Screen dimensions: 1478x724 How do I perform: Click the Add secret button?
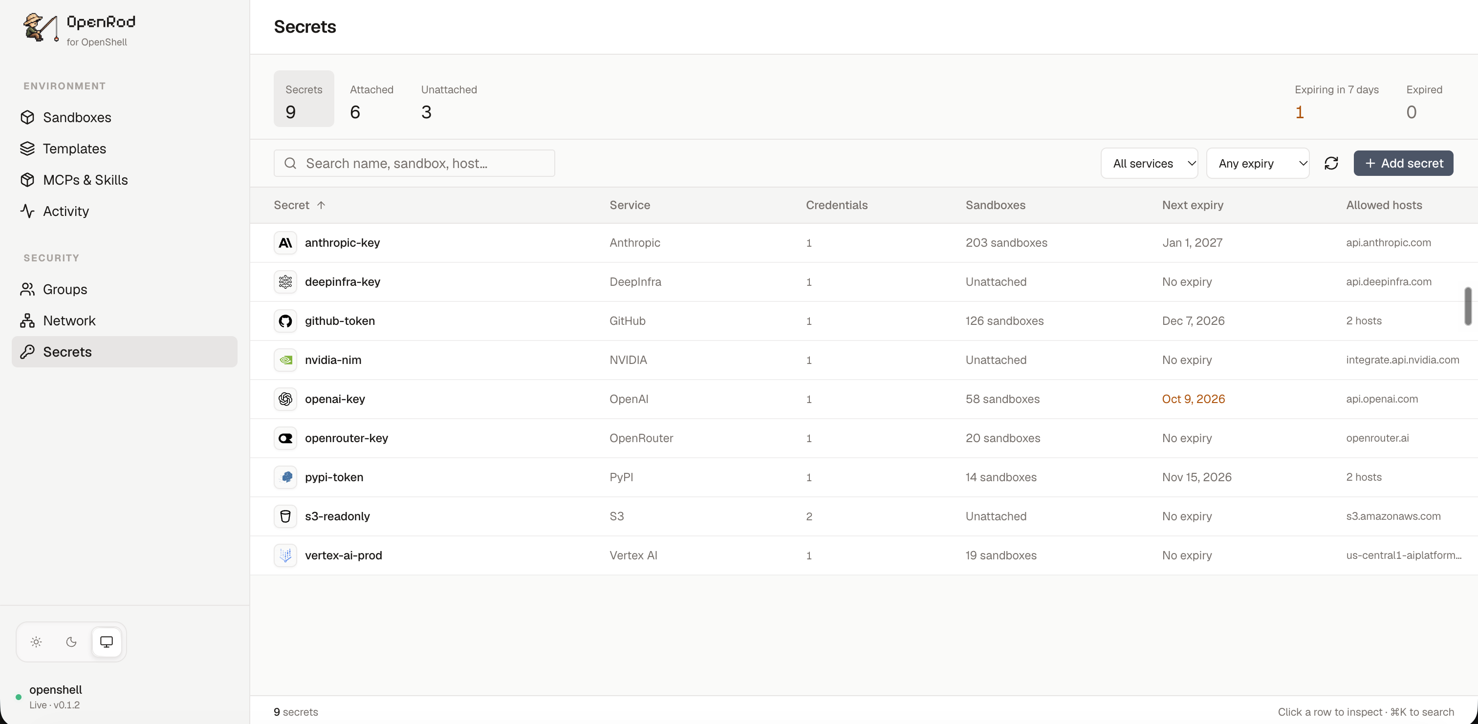(x=1403, y=164)
